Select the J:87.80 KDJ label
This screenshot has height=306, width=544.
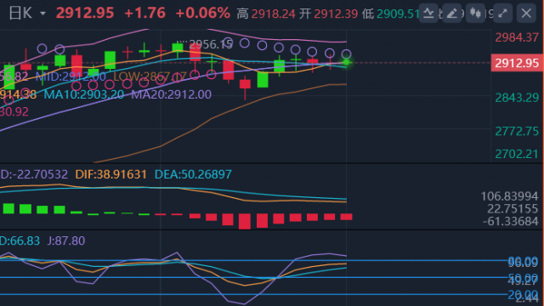(x=66, y=241)
